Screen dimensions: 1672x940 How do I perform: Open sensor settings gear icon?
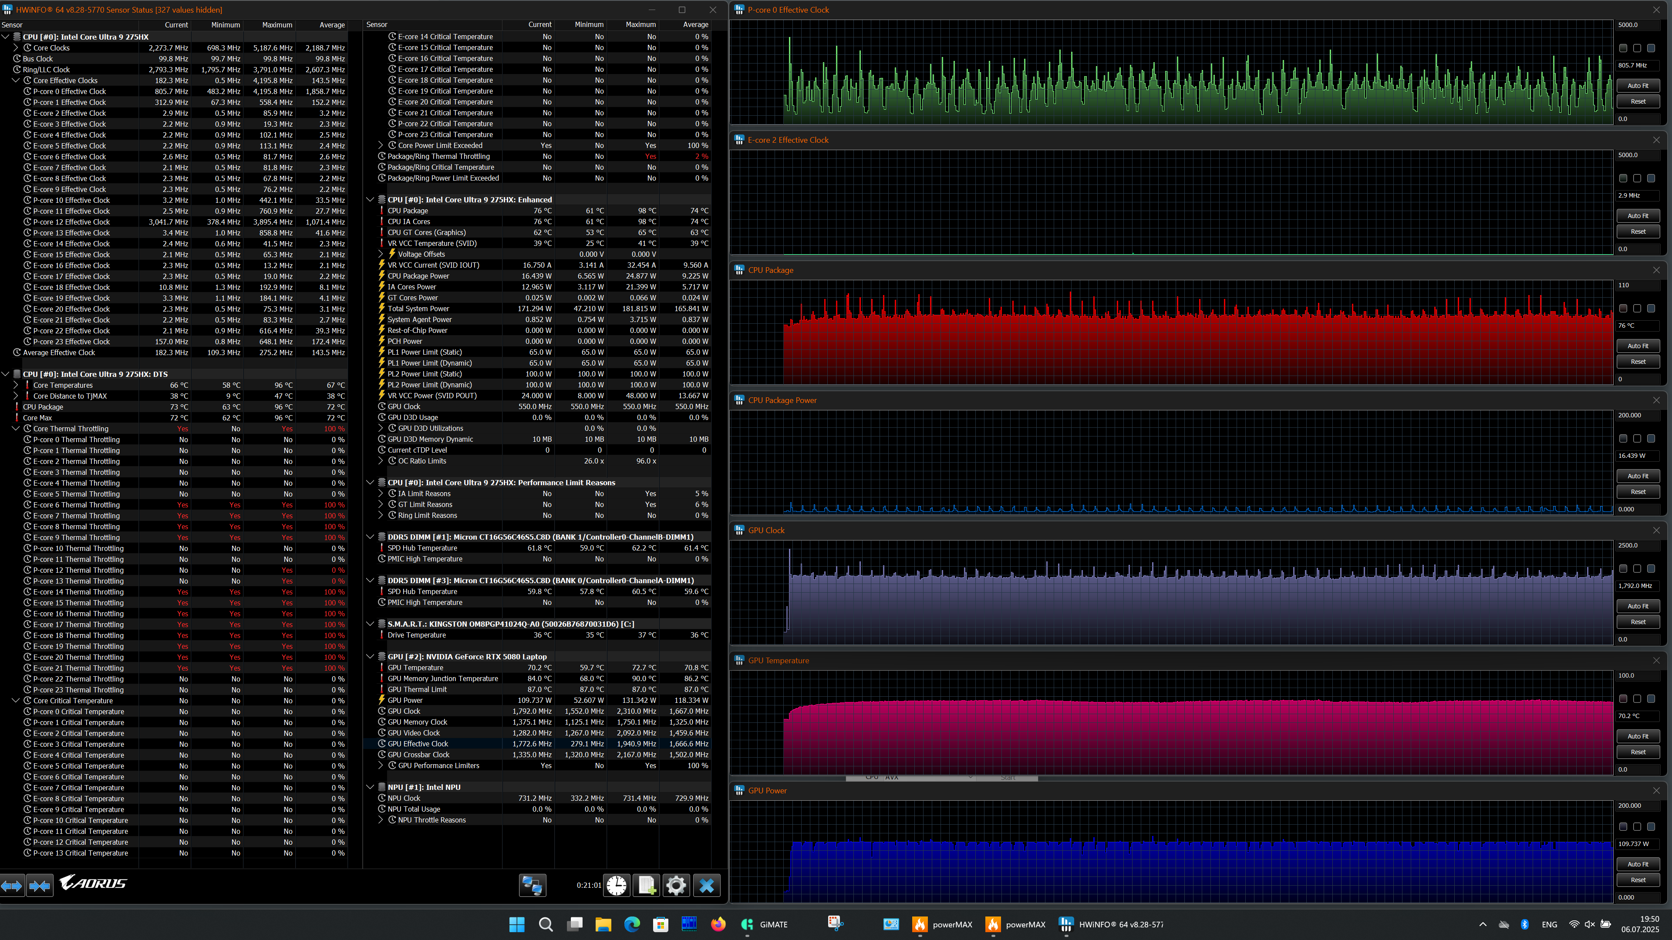(x=676, y=886)
